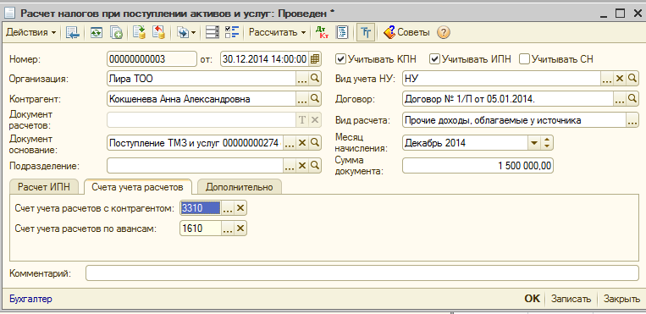646x314 pixels.
Task: Toggle the Учитывать ИПН checkbox
Action: click(434, 59)
